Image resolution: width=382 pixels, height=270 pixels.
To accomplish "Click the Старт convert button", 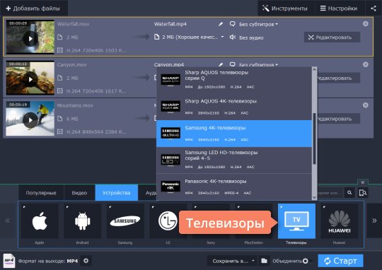I will pos(340,261).
